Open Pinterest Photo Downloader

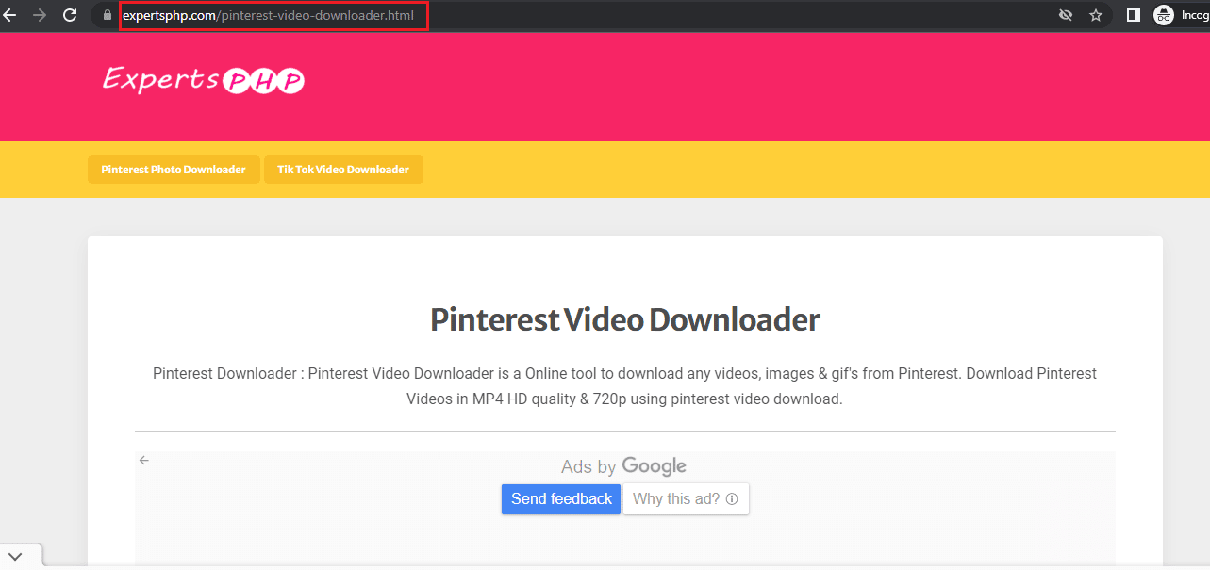click(x=174, y=170)
